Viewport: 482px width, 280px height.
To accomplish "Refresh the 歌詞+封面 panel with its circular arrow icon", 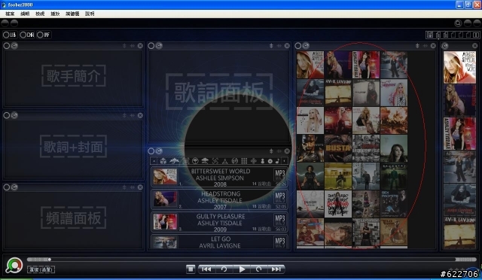I will pos(14,115).
